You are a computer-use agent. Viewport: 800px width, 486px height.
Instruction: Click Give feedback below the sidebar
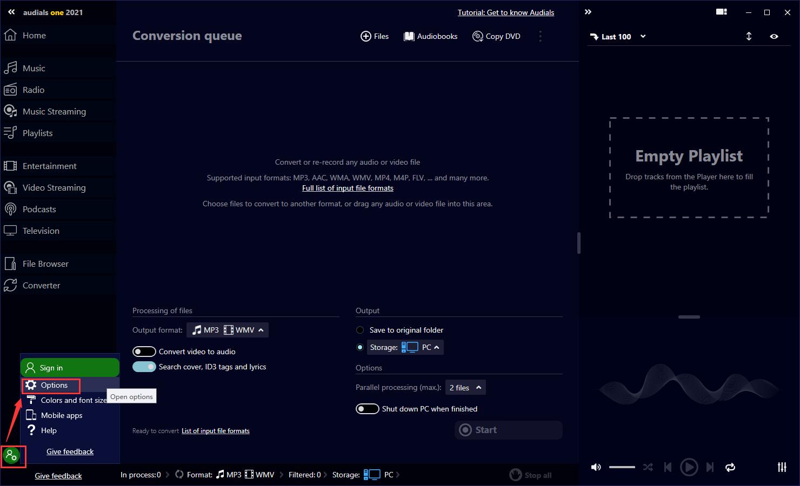click(x=58, y=476)
